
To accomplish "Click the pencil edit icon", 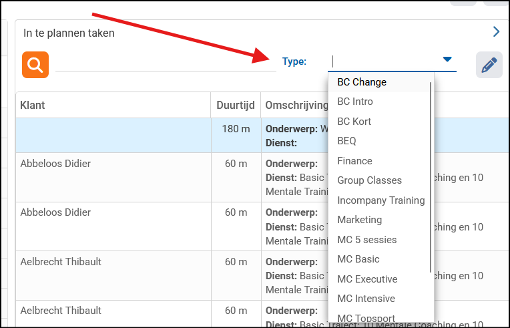I will click(x=489, y=65).
